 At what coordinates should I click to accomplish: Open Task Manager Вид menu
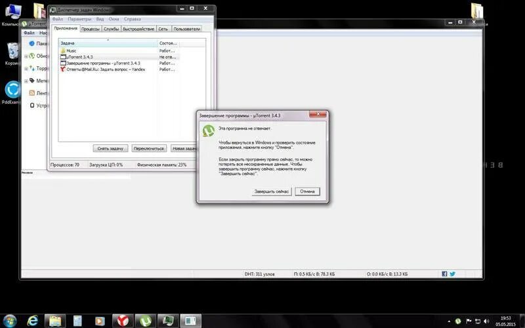pos(100,19)
